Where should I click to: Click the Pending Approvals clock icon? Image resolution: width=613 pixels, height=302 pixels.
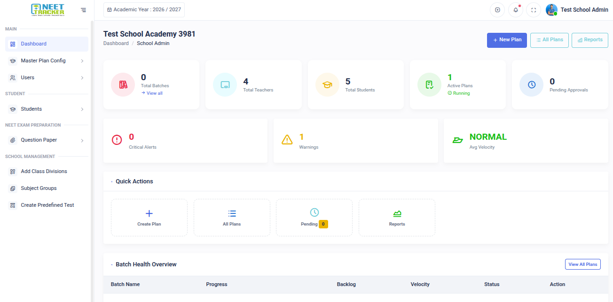point(531,85)
